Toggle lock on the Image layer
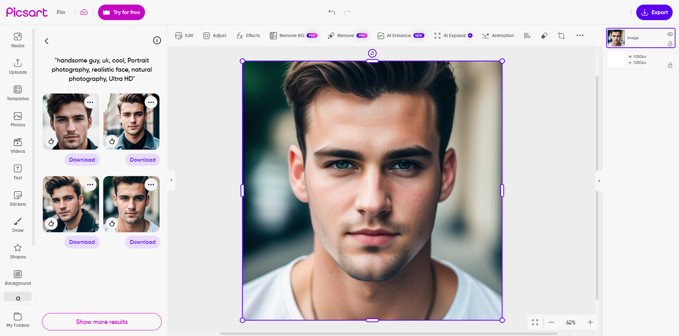Image resolution: width=679 pixels, height=336 pixels. tap(670, 44)
